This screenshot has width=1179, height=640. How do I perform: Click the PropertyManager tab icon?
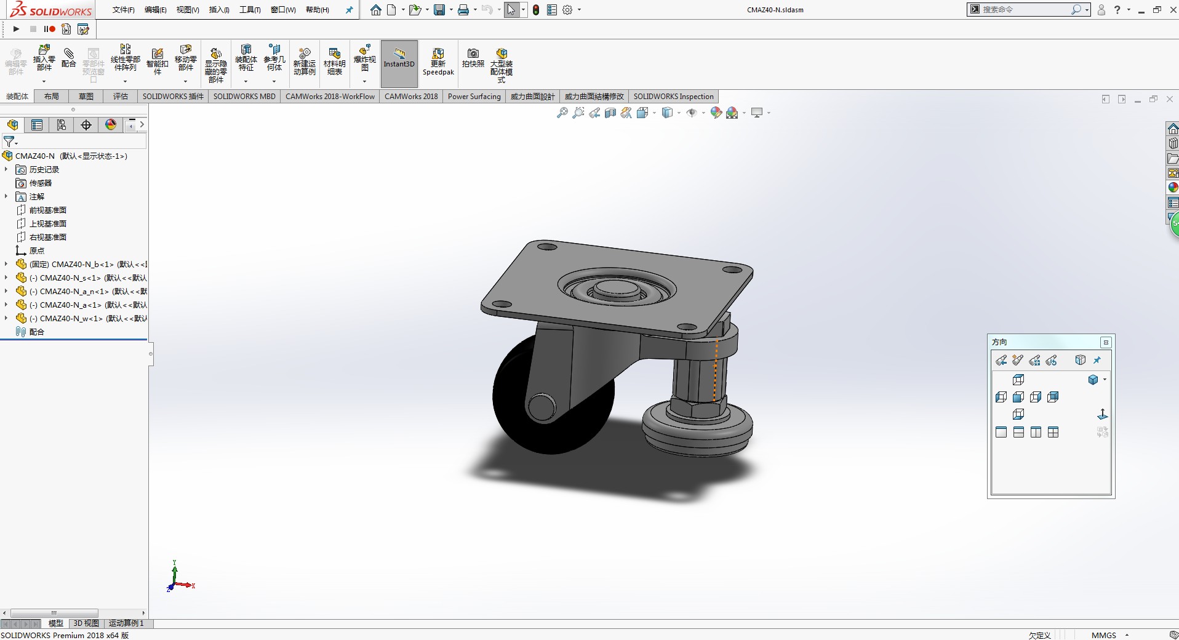[37, 125]
